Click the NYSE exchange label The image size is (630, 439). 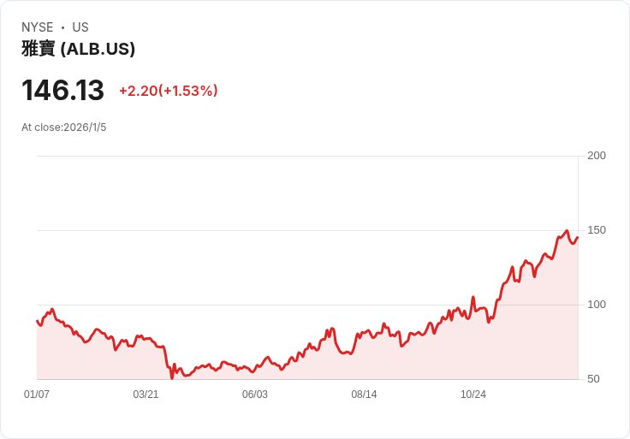[38, 27]
